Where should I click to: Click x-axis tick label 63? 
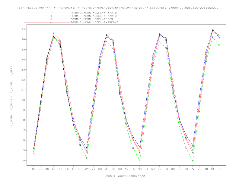(173, 169)
